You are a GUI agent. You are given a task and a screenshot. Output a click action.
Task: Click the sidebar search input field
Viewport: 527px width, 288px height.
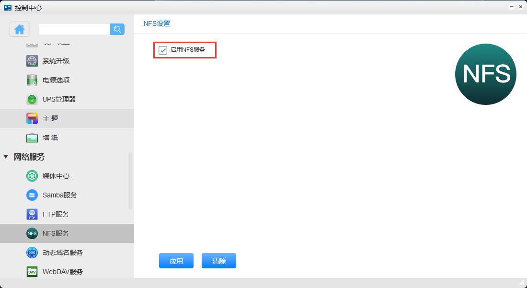pyautogui.click(x=74, y=29)
